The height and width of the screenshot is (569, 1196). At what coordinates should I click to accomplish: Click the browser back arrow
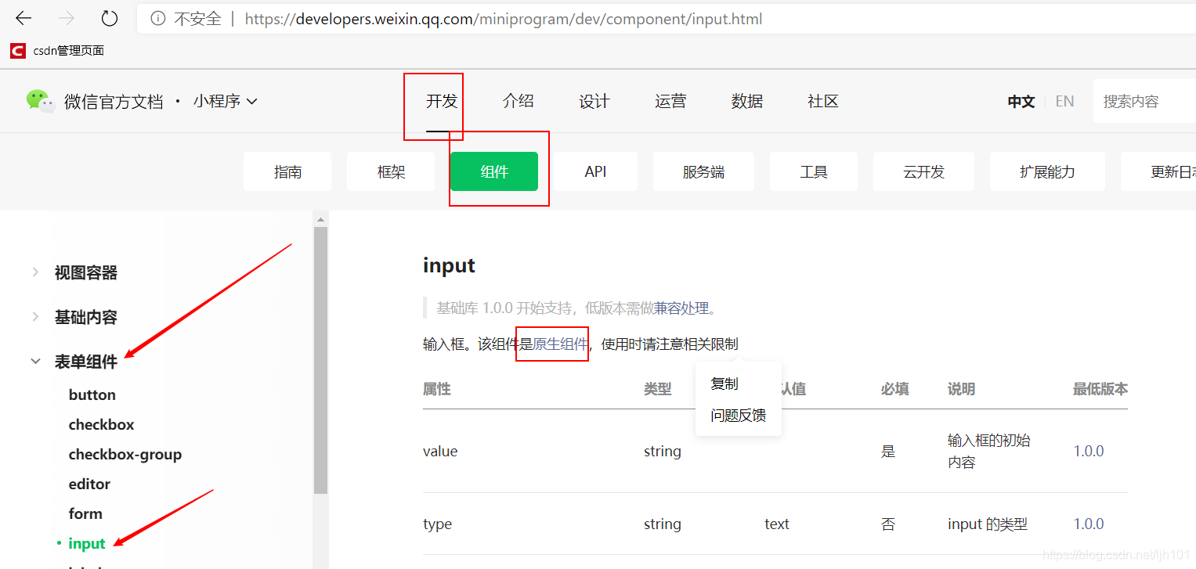23,18
